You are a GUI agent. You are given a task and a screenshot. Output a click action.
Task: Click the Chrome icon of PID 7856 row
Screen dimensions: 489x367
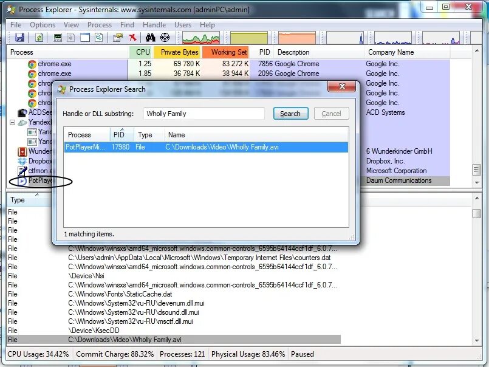click(x=32, y=64)
